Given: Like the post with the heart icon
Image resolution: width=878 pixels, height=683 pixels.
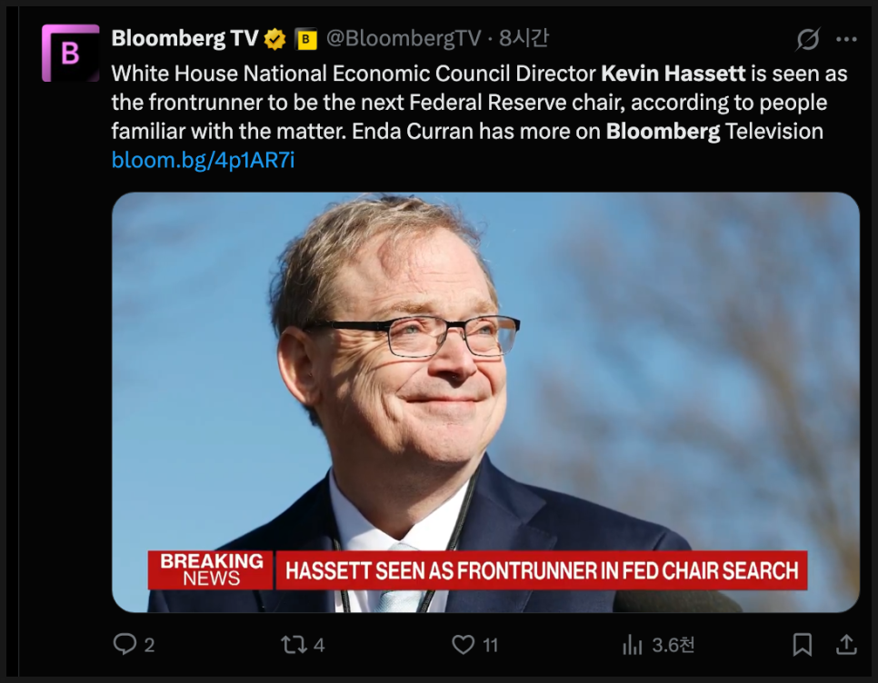Looking at the screenshot, I should pyautogui.click(x=464, y=644).
